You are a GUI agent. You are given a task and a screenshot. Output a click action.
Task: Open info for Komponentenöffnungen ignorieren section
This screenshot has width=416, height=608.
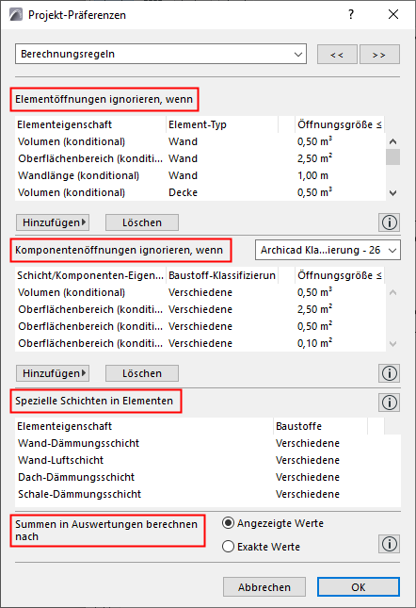click(x=389, y=373)
